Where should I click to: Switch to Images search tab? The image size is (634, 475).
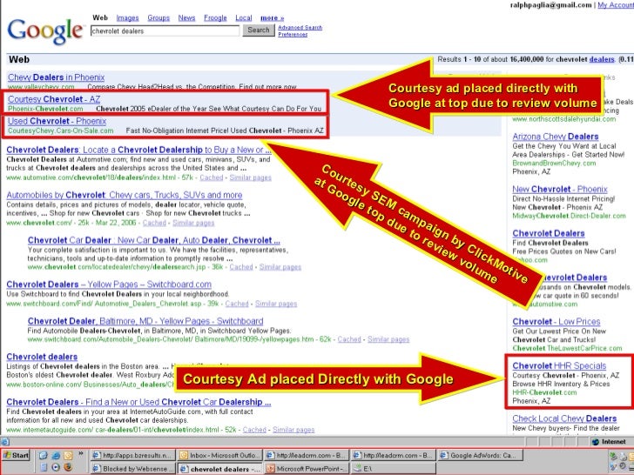coord(127,17)
